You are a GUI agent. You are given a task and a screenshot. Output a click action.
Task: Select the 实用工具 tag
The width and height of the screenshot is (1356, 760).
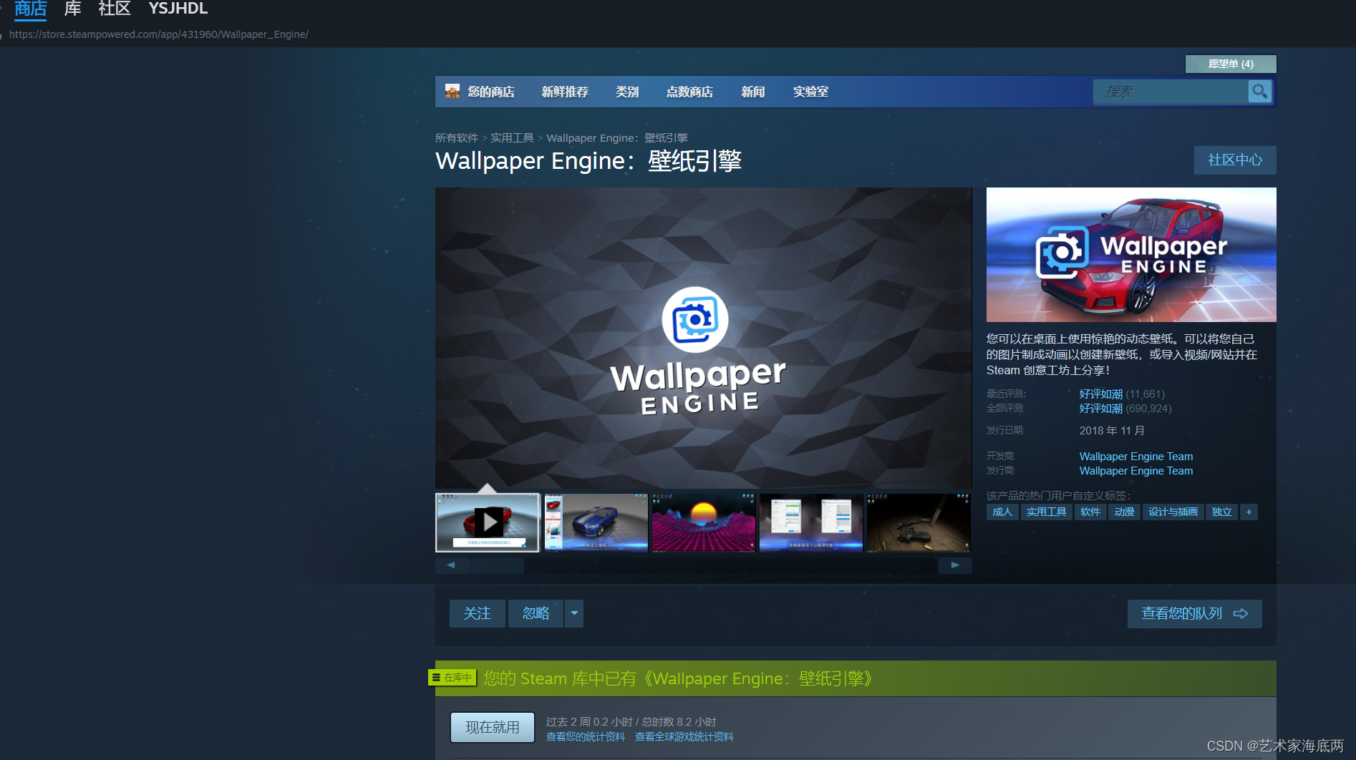1047,512
